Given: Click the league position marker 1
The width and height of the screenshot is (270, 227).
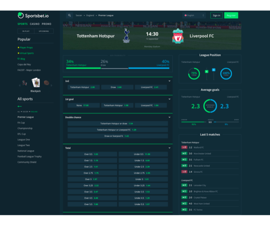Looking at the screenshot, I should coord(214,70).
